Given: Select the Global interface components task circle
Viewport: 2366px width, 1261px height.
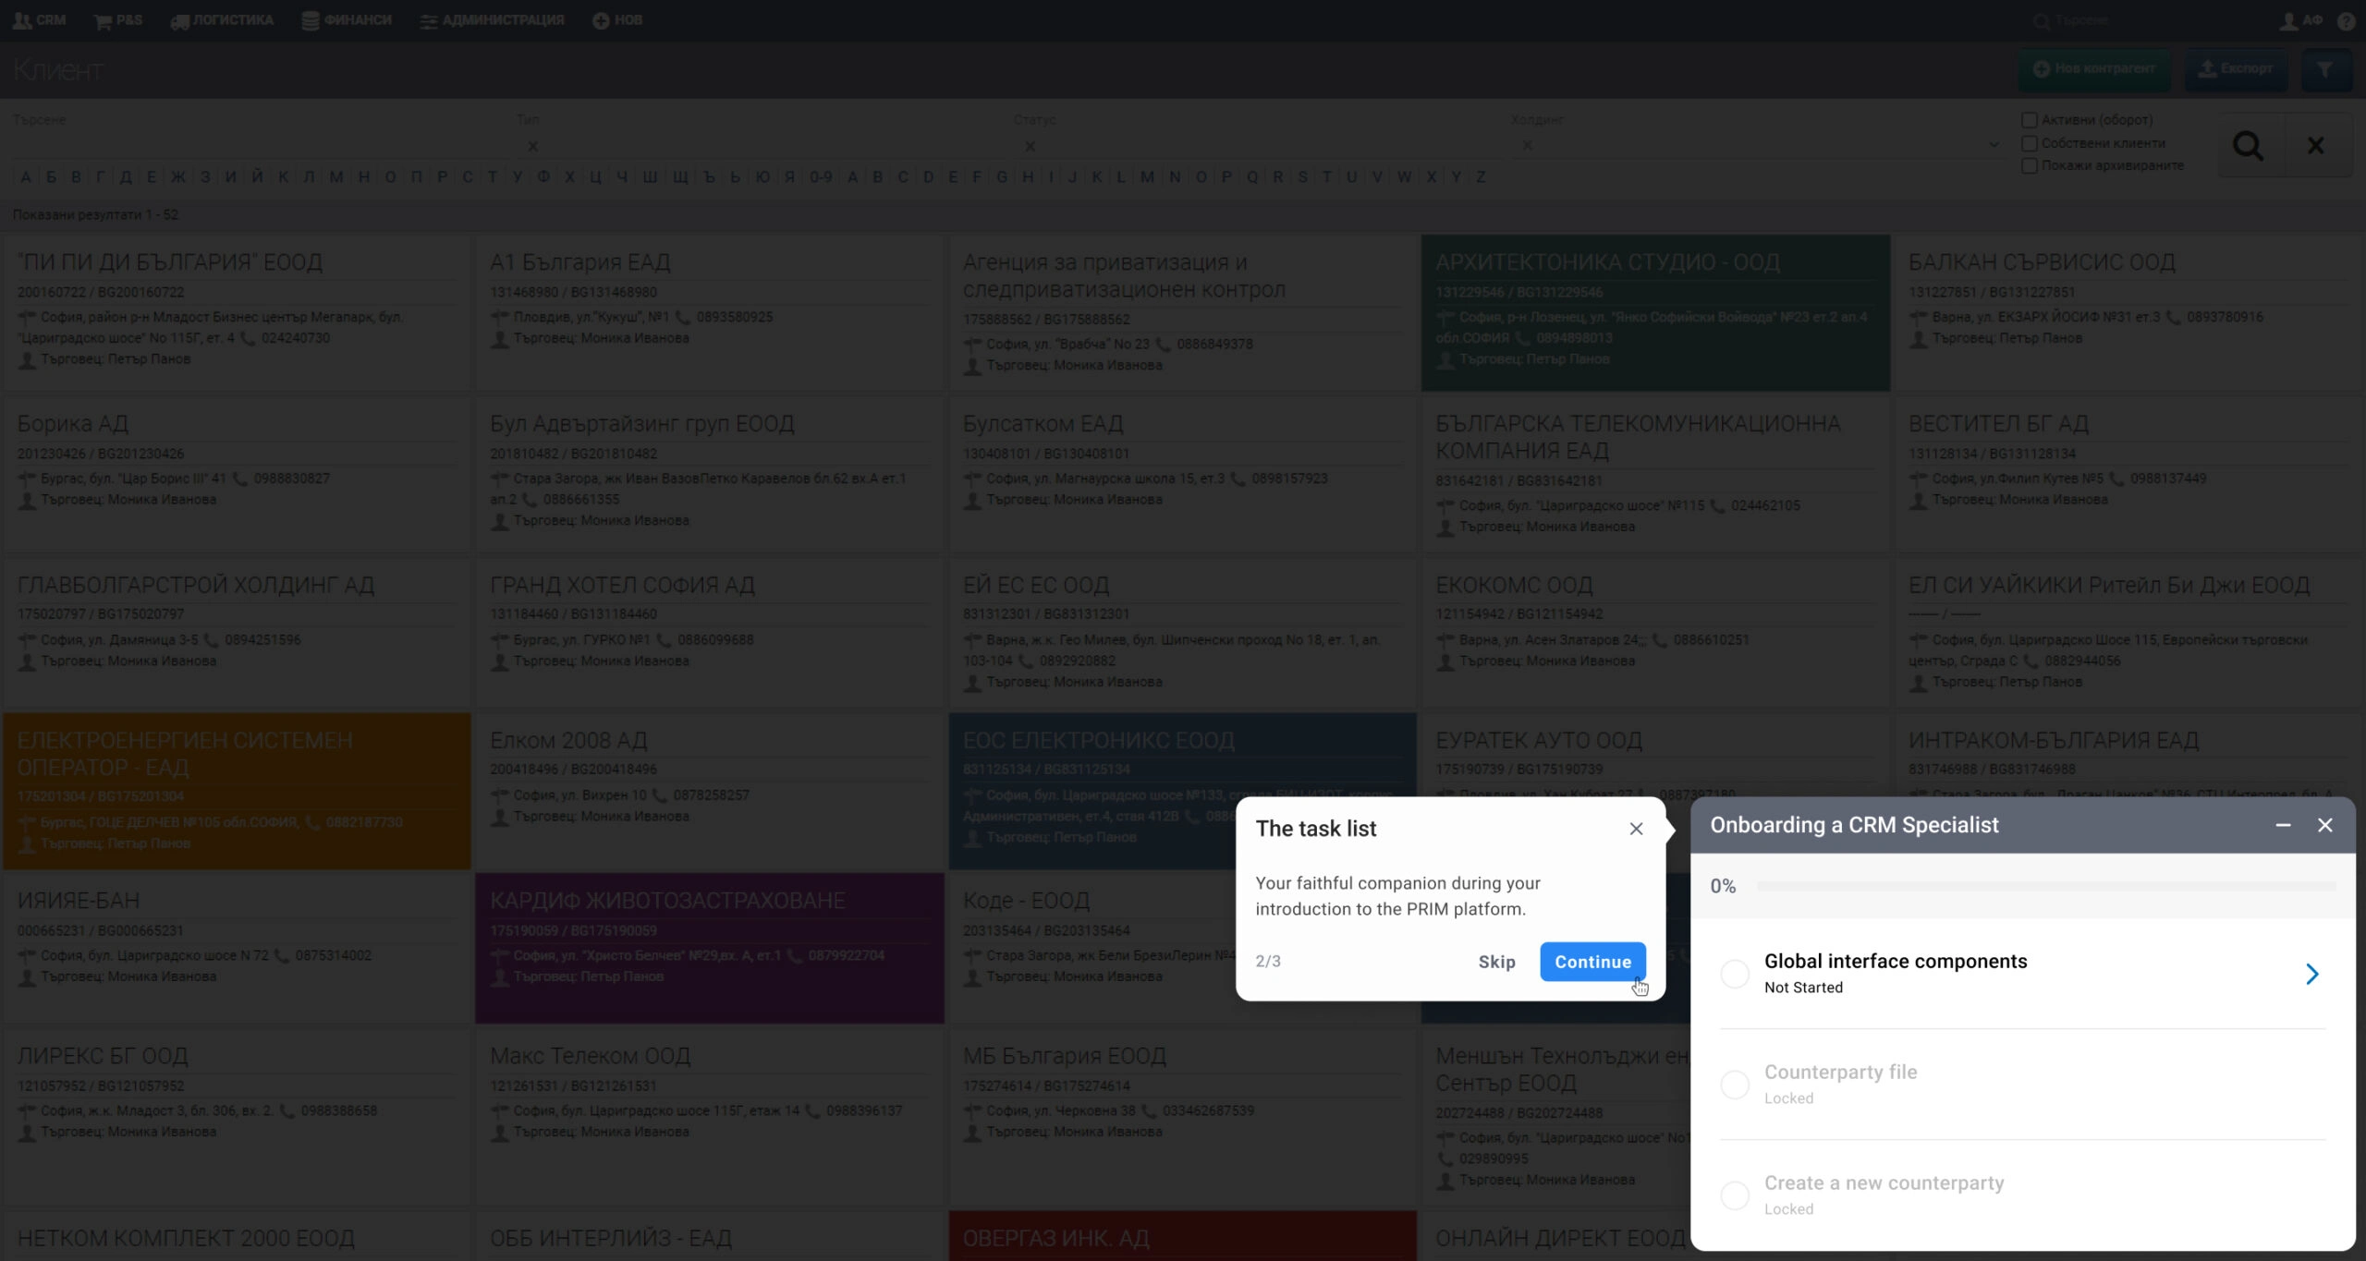Looking at the screenshot, I should [1734, 973].
